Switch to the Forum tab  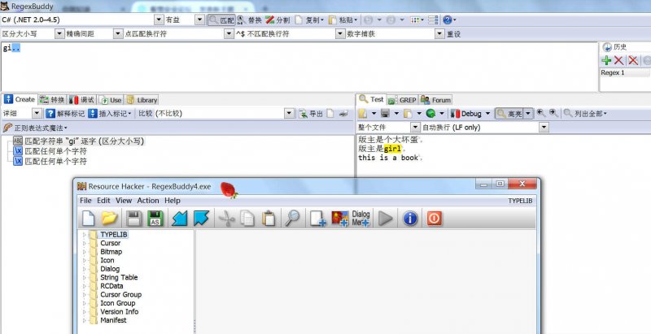click(436, 100)
